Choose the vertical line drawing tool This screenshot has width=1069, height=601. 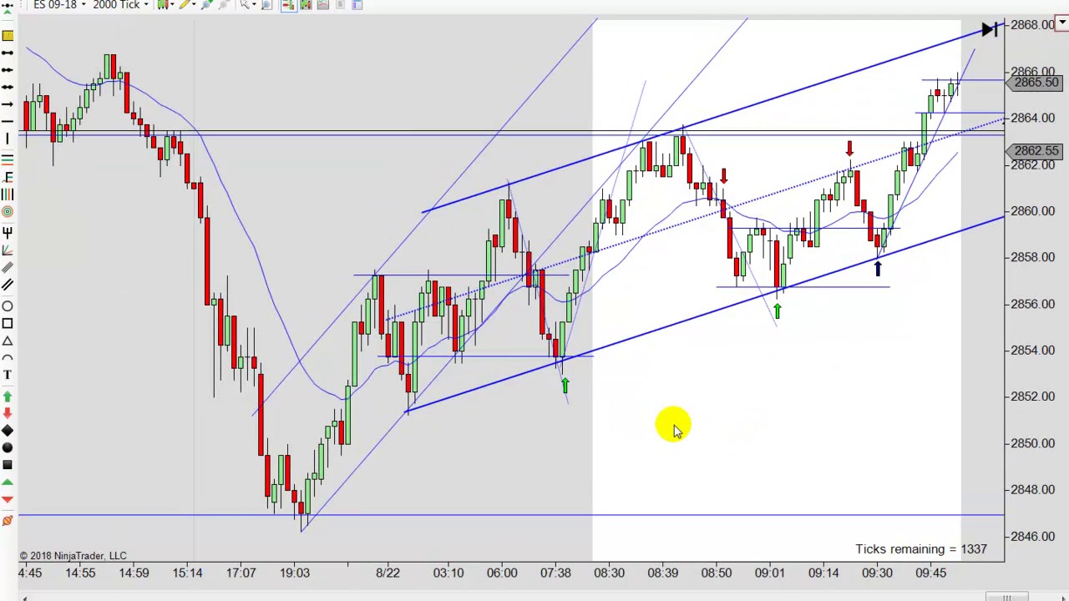8,139
